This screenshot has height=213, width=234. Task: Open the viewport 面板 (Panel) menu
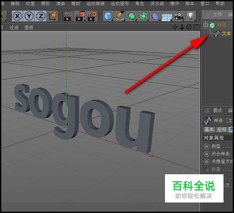[29, 27]
